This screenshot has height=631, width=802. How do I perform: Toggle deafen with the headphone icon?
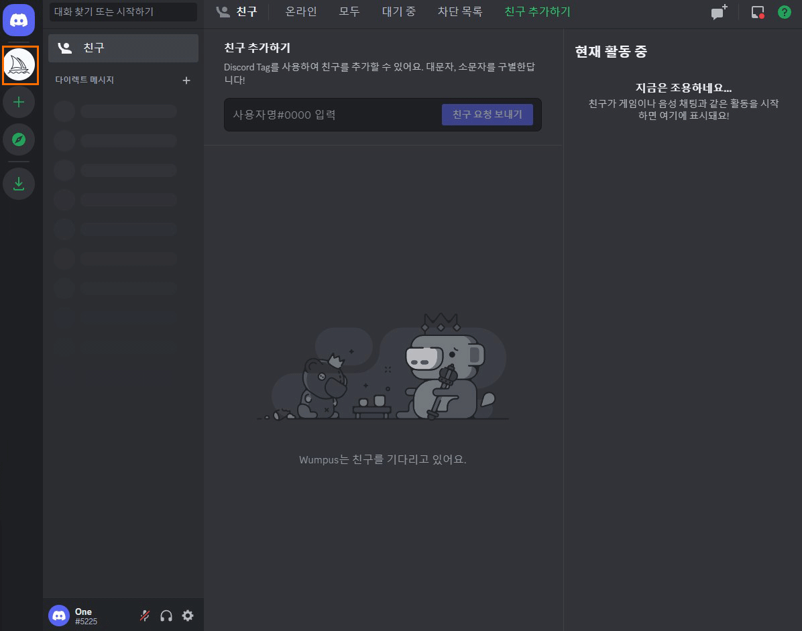pyautogui.click(x=166, y=615)
